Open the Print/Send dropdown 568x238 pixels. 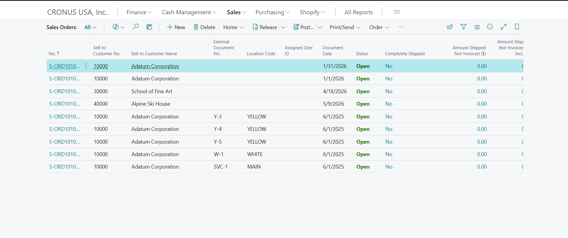(345, 27)
